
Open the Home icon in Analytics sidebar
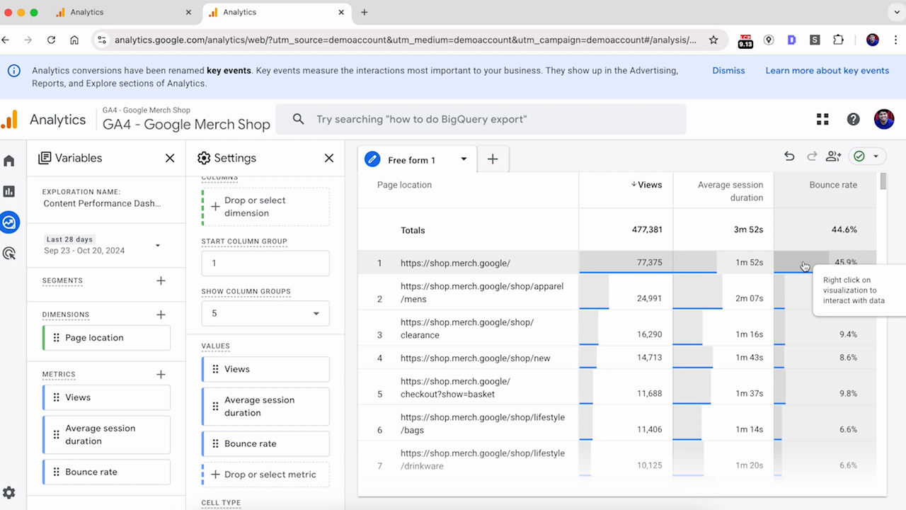(9, 161)
